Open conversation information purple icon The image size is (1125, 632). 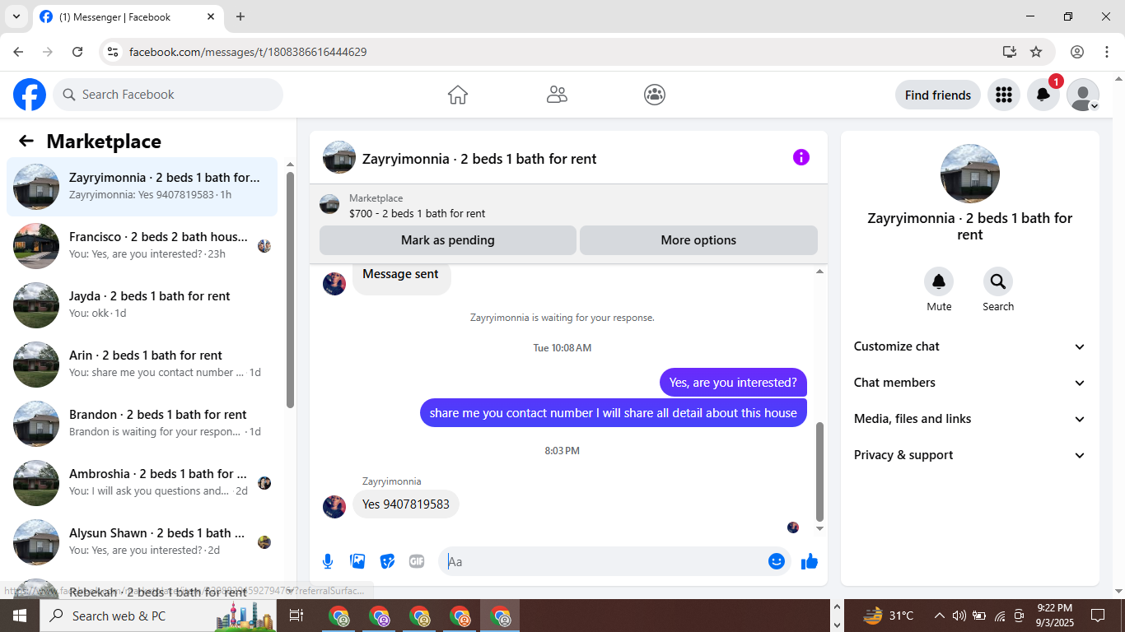click(x=801, y=157)
